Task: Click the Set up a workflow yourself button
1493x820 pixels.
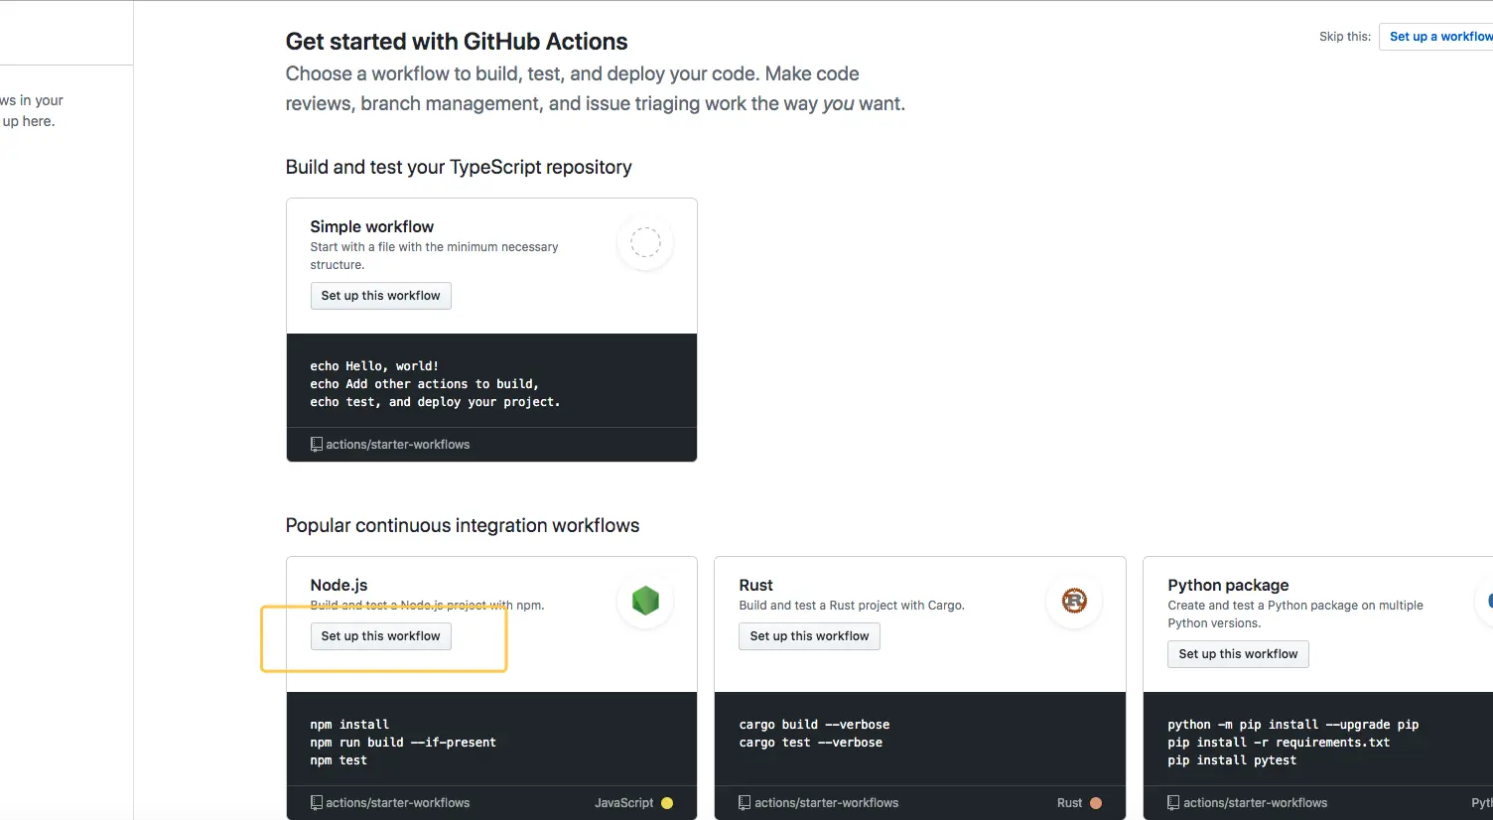Action: click(1436, 37)
